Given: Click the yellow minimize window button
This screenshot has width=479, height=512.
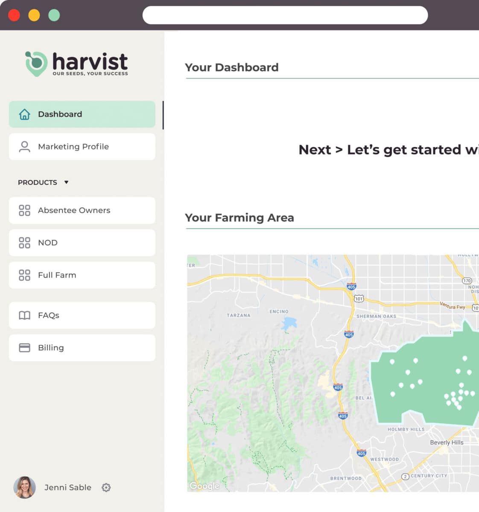Looking at the screenshot, I should [x=34, y=15].
